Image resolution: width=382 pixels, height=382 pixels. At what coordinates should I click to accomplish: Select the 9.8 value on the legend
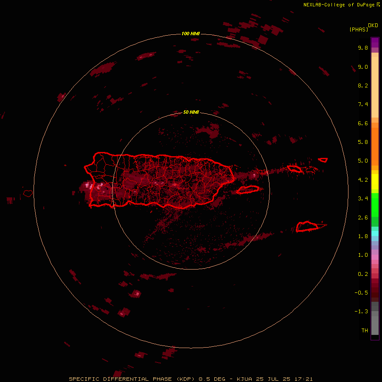coord(363,48)
